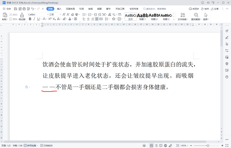Image resolution: width=231 pixels, height=148 pixels.
Task: Open the Calibri font name dropdown
Action: click(x=48, y=14)
